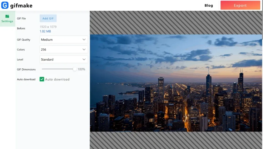Click the 1.02 MB file size text
The height and width of the screenshot is (149, 263).
pyautogui.click(x=45, y=31)
